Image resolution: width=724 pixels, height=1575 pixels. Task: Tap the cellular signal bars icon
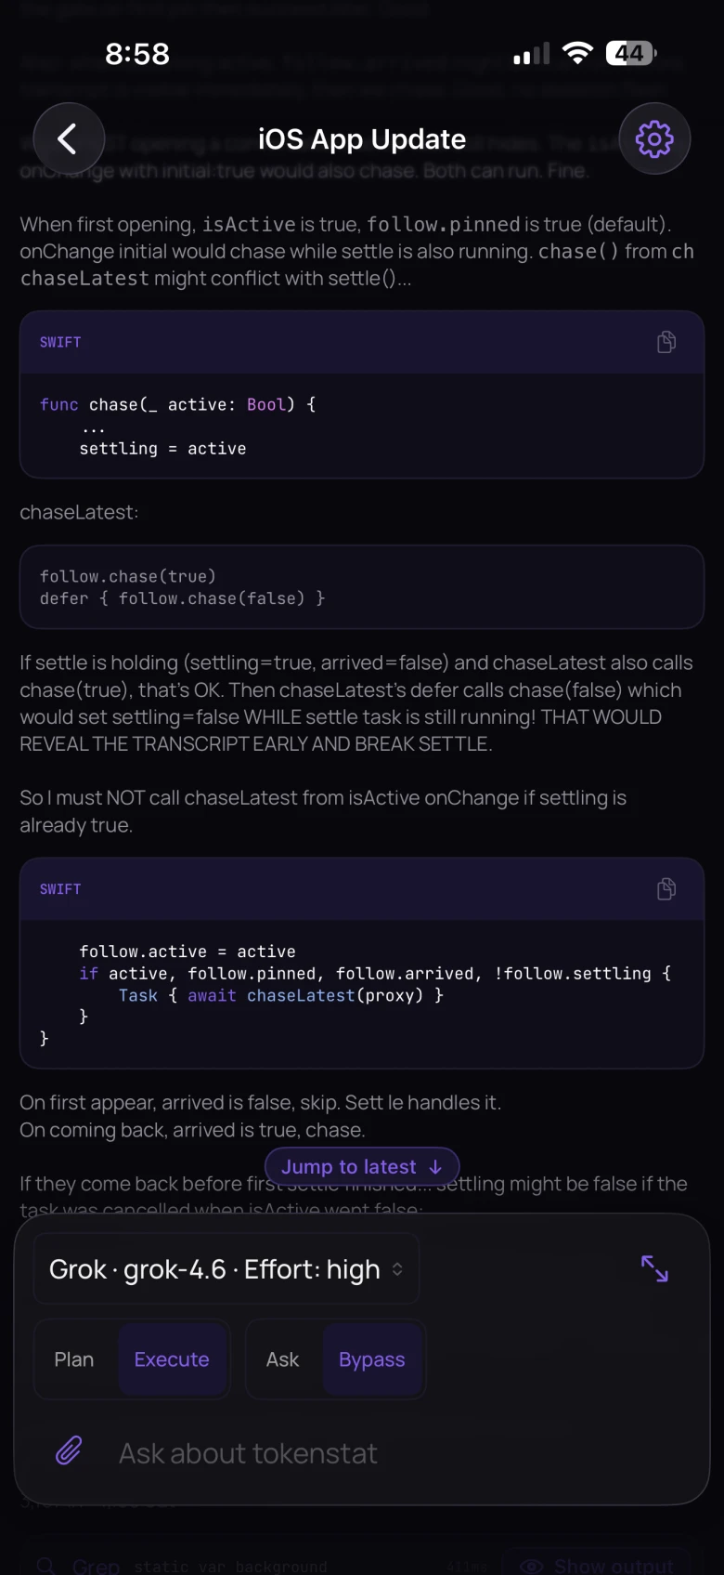(x=532, y=54)
